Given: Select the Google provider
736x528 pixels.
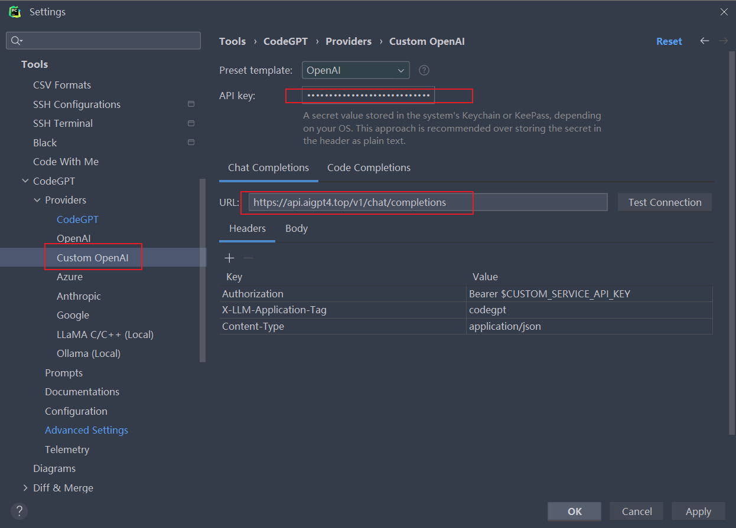Looking at the screenshot, I should tap(73, 315).
